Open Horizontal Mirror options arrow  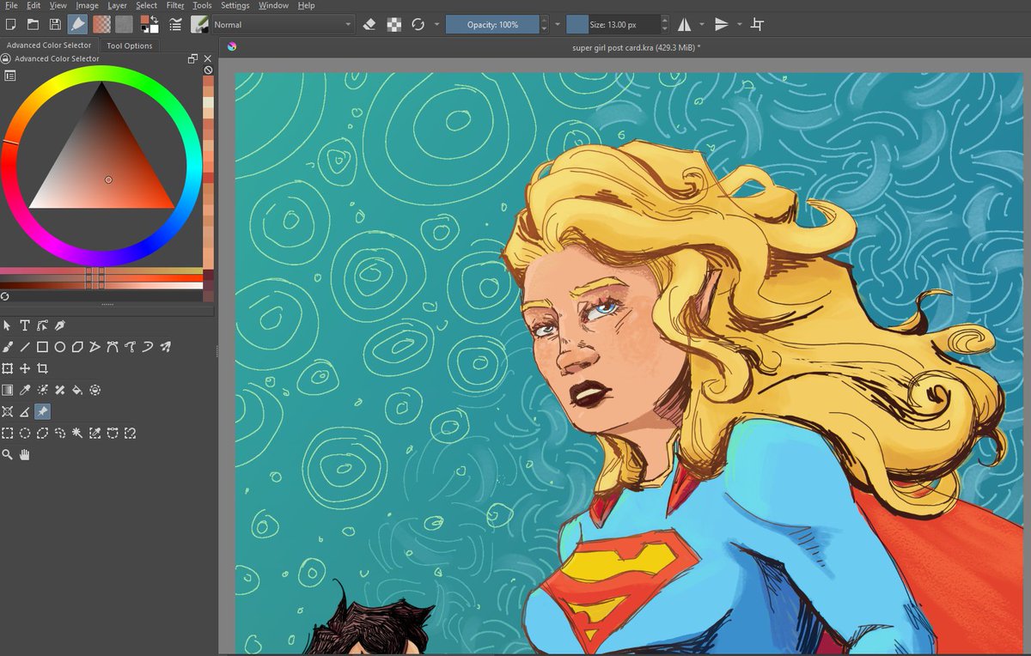[701, 25]
